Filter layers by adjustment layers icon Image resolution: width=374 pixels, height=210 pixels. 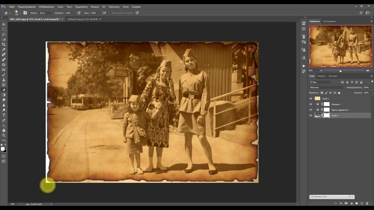(347, 82)
